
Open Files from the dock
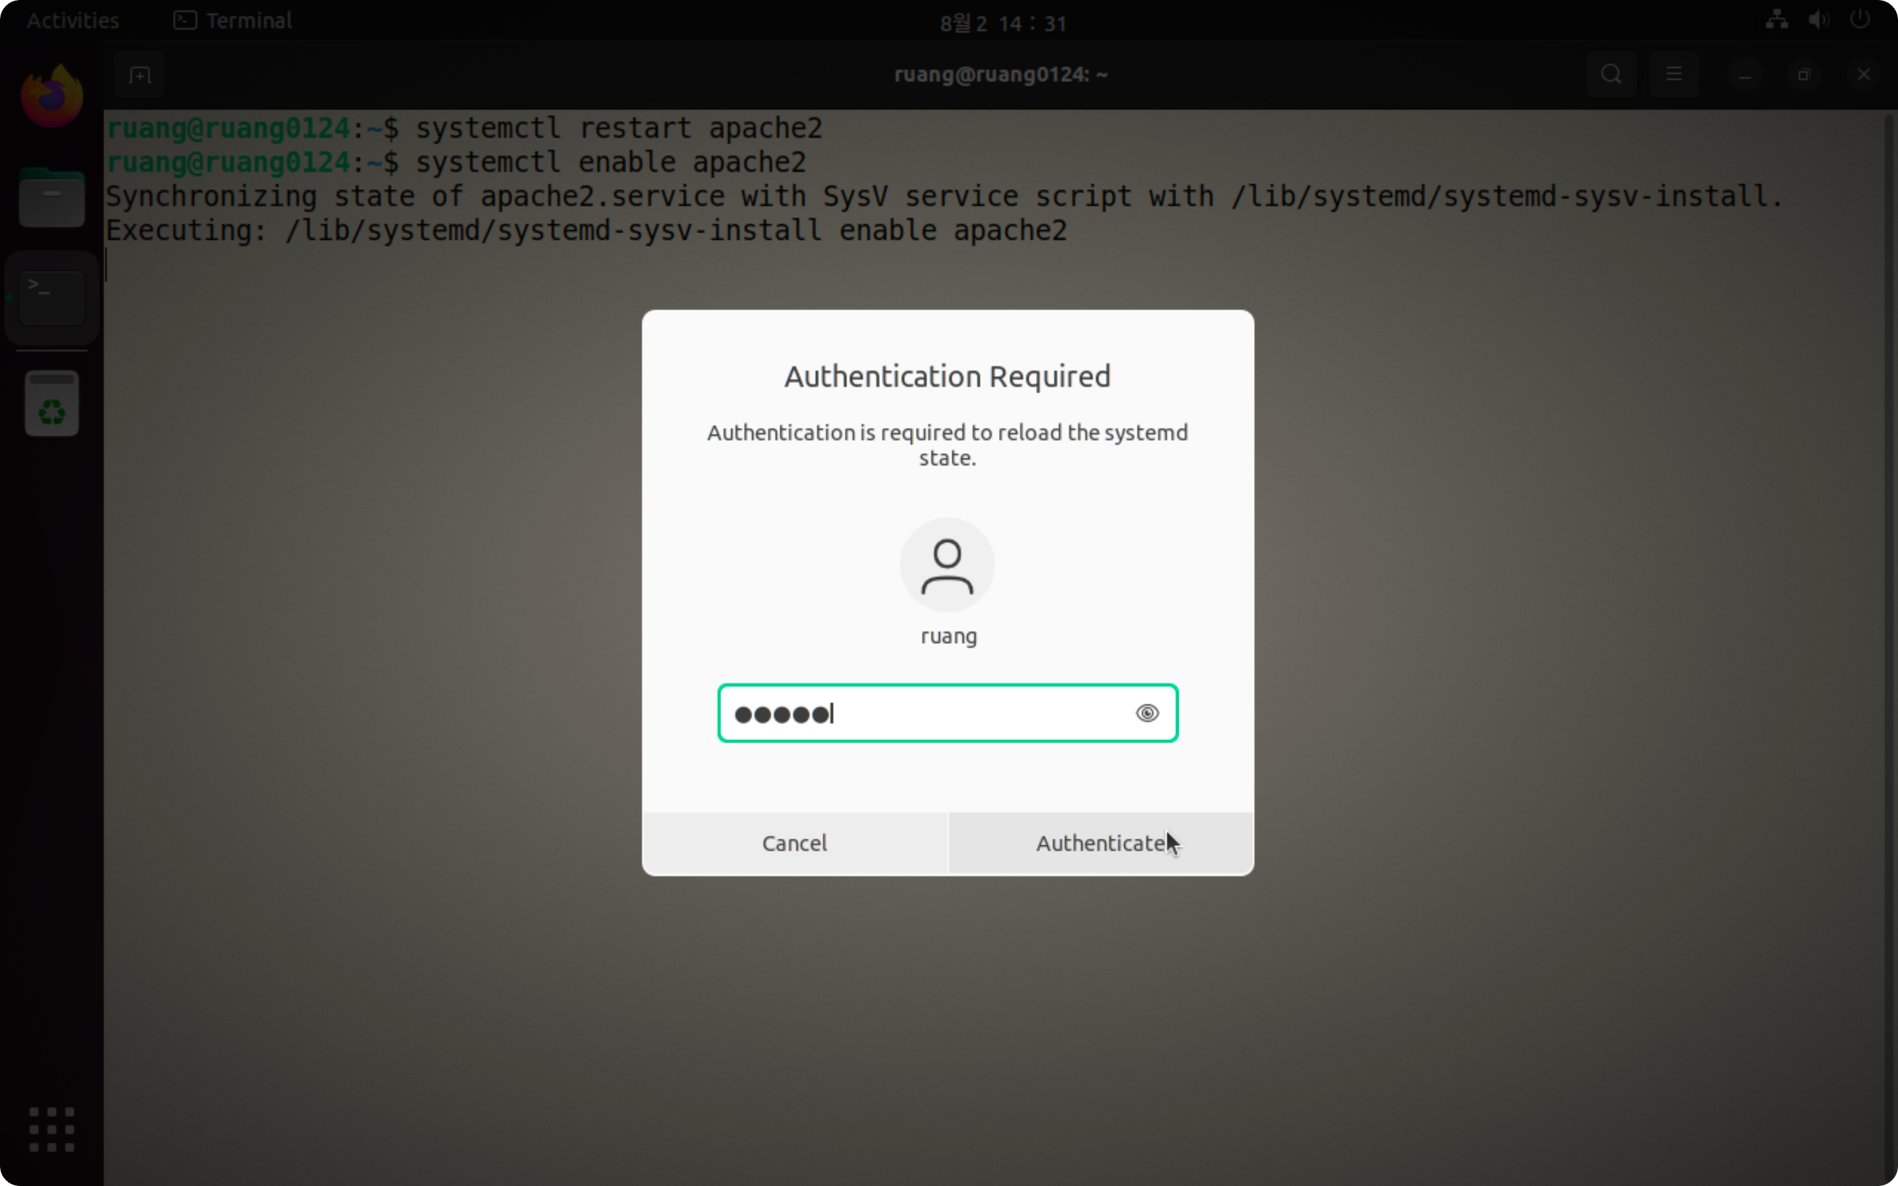pos(52,198)
